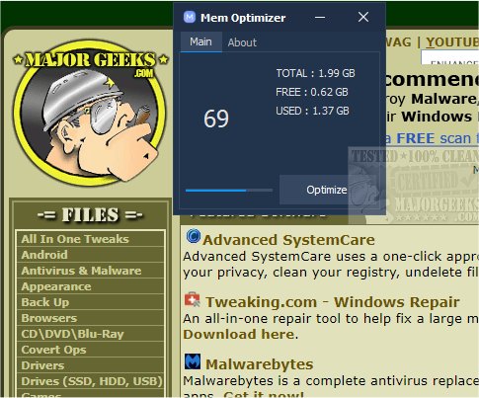This screenshot has height=398, width=479.
Task: Open the Appearance category
Action: pyautogui.click(x=90, y=286)
